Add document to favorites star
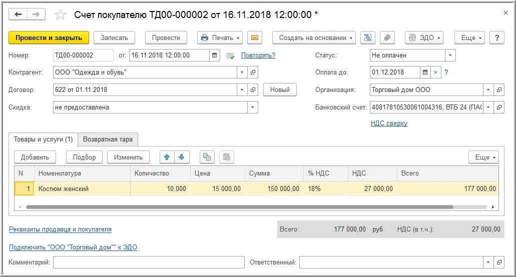The width and height of the screenshot is (516, 277). (60, 15)
